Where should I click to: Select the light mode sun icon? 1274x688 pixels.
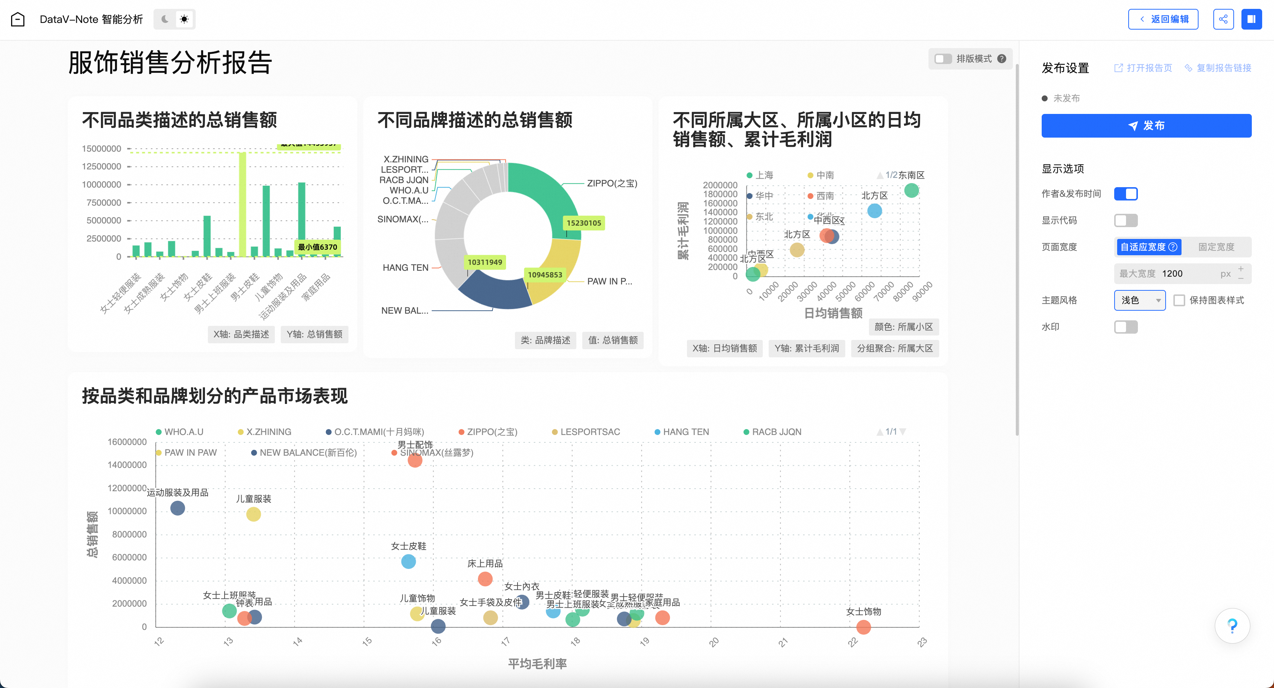coord(184,19)
